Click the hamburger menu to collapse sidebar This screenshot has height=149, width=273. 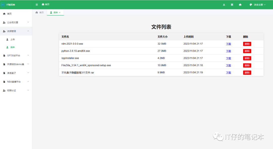point(36,4)
